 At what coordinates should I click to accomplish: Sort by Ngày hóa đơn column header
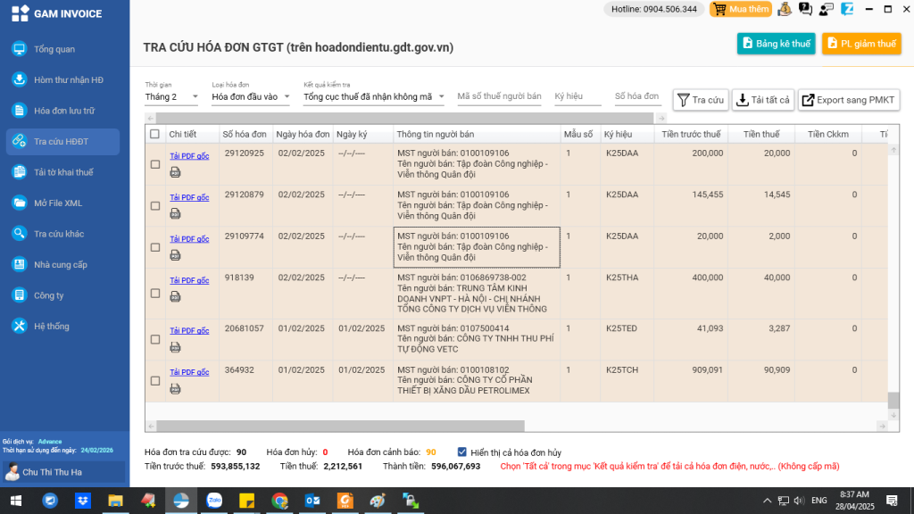(x=303, y=134)
